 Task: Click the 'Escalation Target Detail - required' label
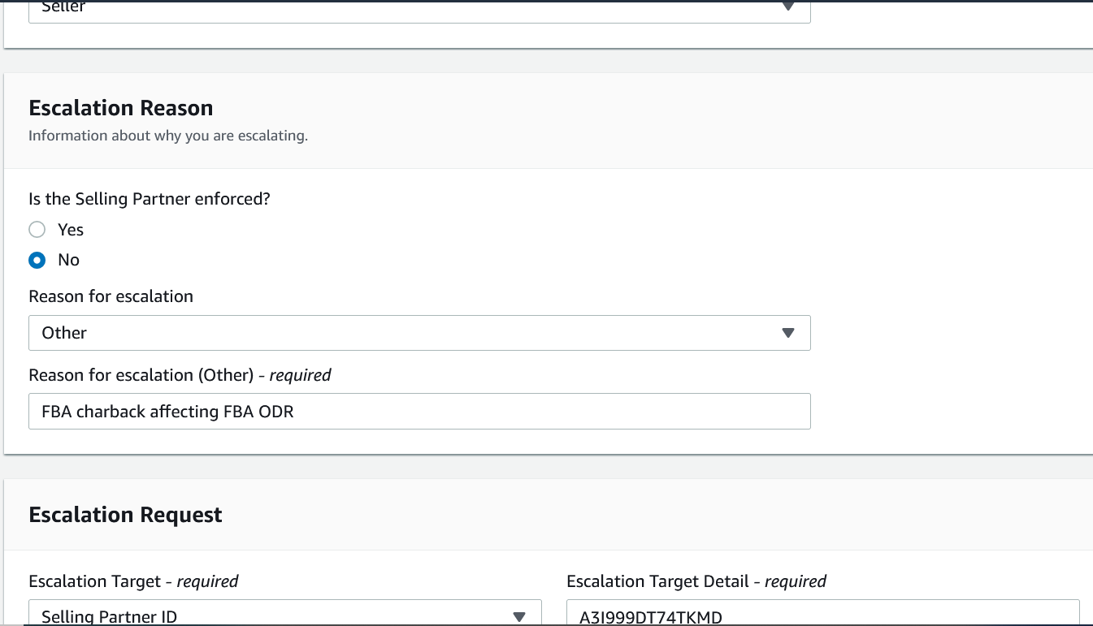pos(696,581)
